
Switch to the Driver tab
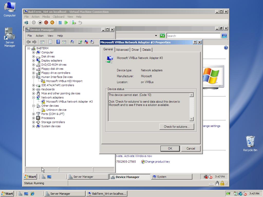[x=135, y=50]
